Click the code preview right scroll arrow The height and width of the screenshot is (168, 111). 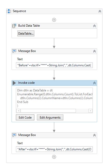(90, 111)
